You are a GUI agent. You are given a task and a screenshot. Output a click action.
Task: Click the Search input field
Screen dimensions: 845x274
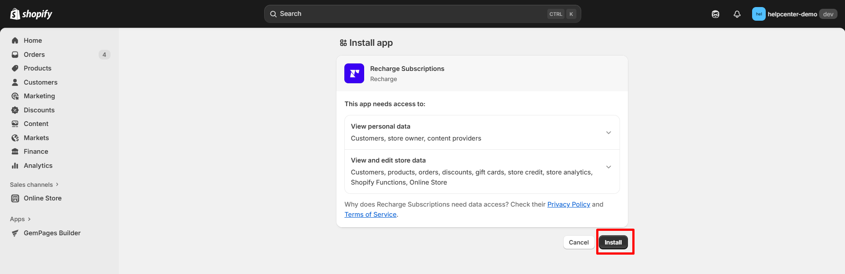(410, 14)
